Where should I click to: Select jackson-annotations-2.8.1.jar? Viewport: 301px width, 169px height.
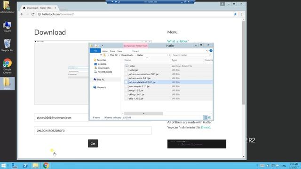click(168, 74)
